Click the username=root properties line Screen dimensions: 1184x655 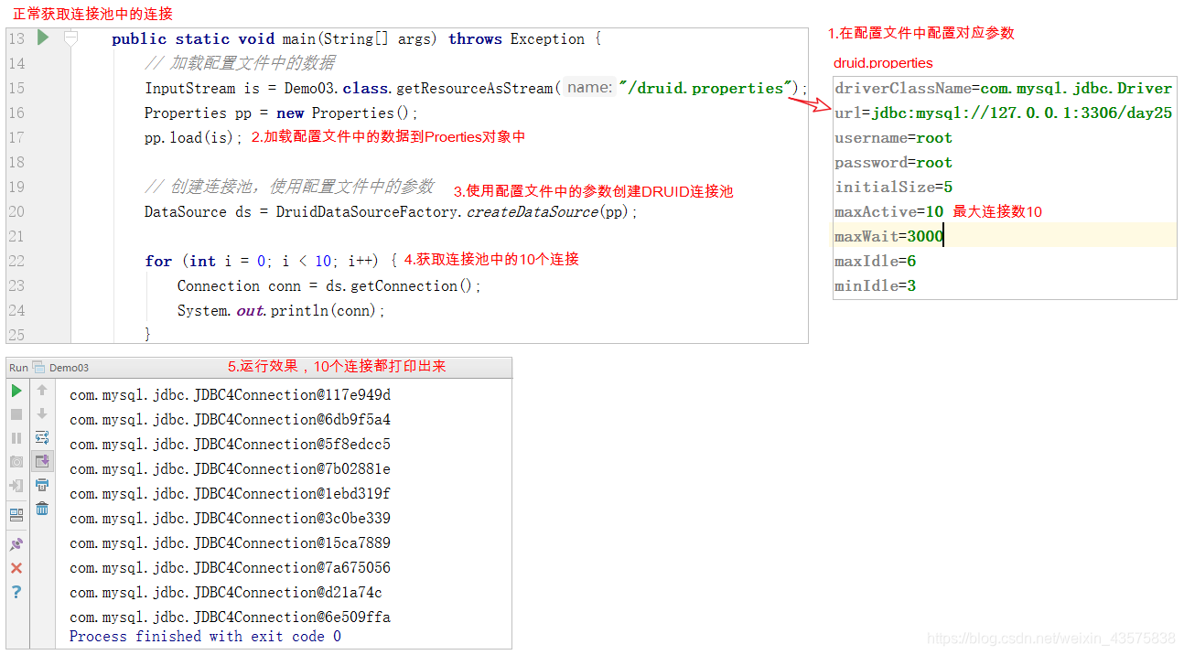pos(893,138)
